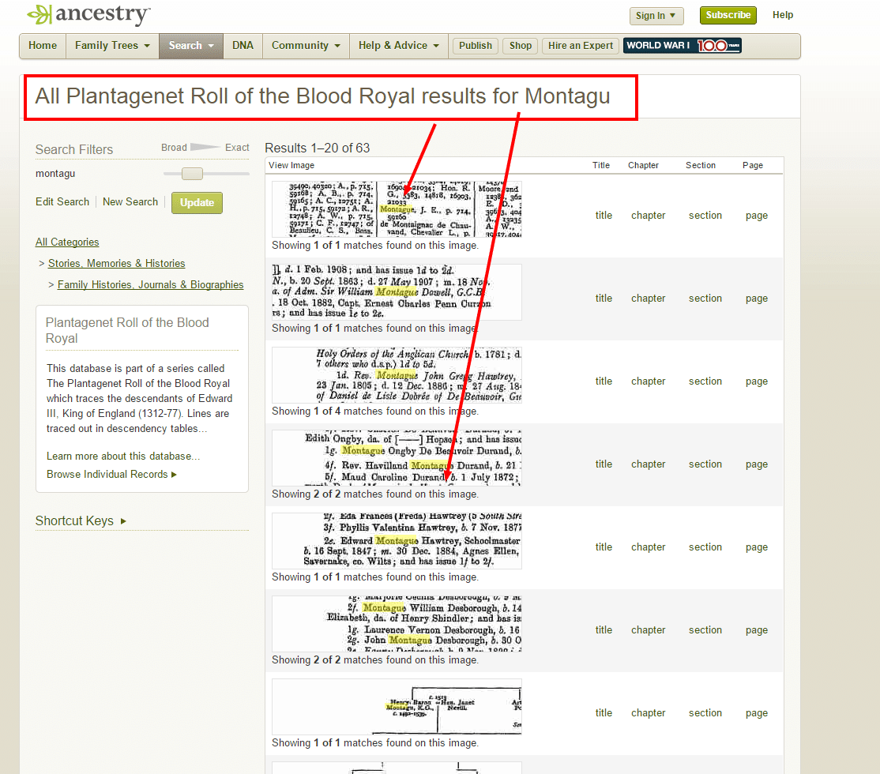Click the green Subscribe button
The image size is (880, 774).
click(728, 15)
